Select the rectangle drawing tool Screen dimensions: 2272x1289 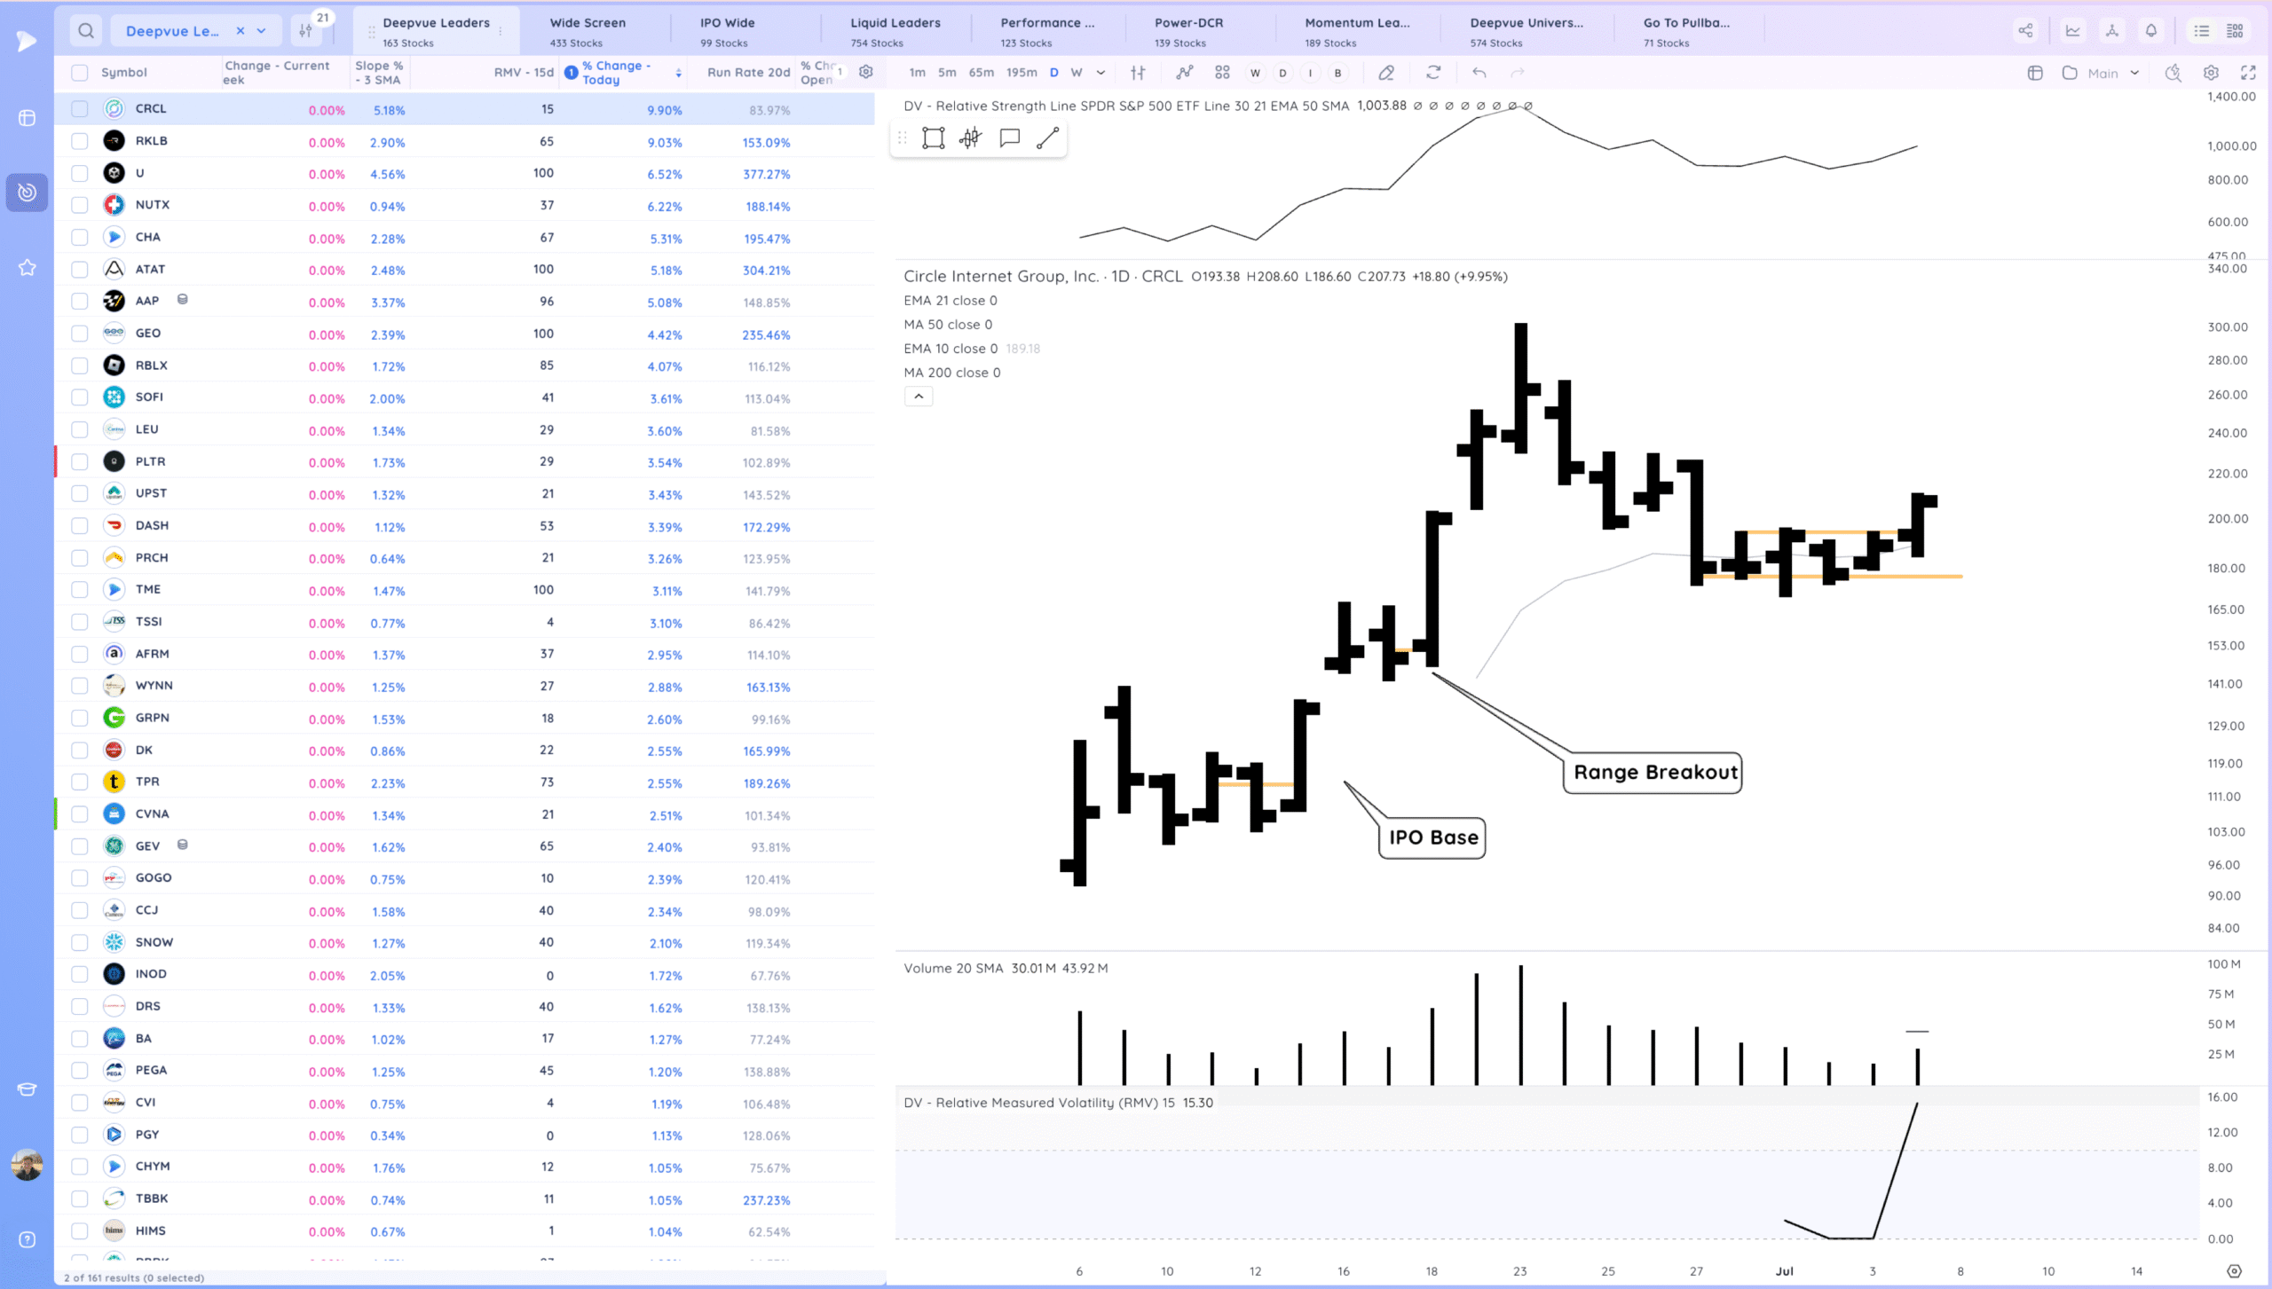click(933, 138)
